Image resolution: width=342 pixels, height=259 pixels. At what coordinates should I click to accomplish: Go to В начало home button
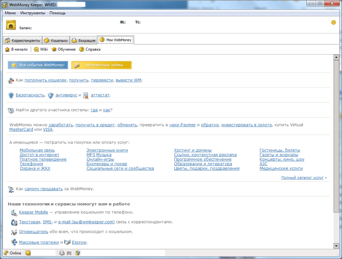tap(16, 49)
